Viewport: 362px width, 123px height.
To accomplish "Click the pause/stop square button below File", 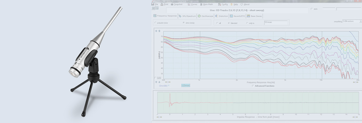I will click(153, 8).
